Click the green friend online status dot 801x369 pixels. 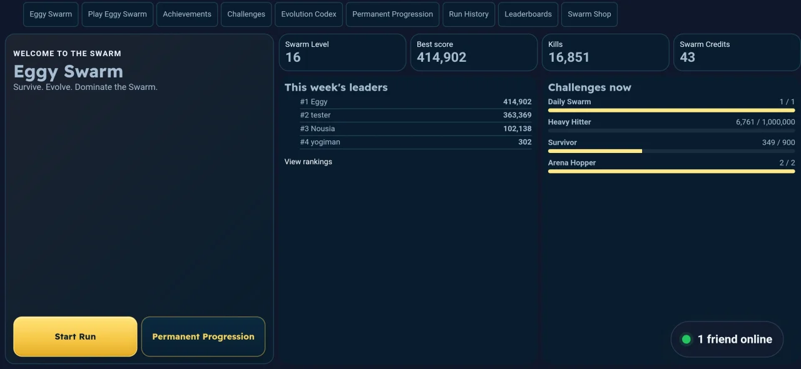tap(686, 340)
